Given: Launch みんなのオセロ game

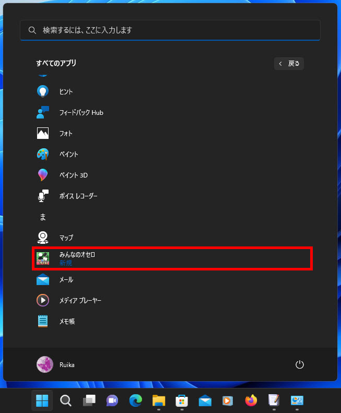Looking at the screenshot, I should [77, 258].
